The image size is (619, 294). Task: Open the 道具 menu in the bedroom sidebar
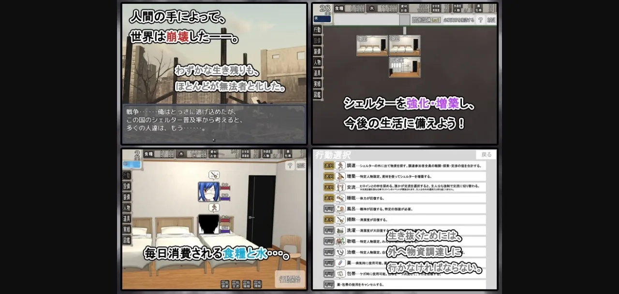(127, 219)
